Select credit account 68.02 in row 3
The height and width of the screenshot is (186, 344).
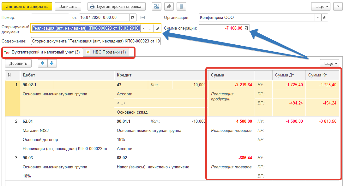tap(122, 158)
